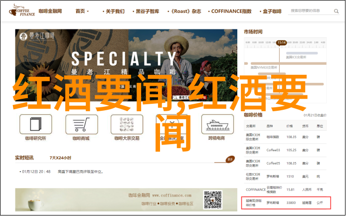Click the 105.25 price cell
The width and height of the screenshot is (346, 216).
(291, 150)
